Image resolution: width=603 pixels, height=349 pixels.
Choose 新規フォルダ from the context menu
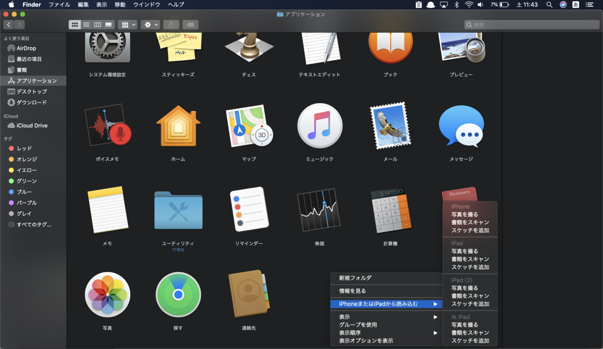tap(386, 278)
